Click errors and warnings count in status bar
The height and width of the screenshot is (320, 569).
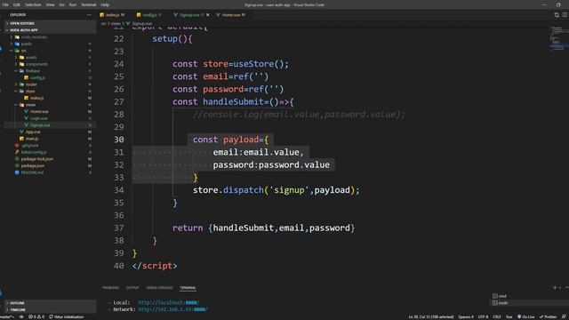[x=36, y=316]
